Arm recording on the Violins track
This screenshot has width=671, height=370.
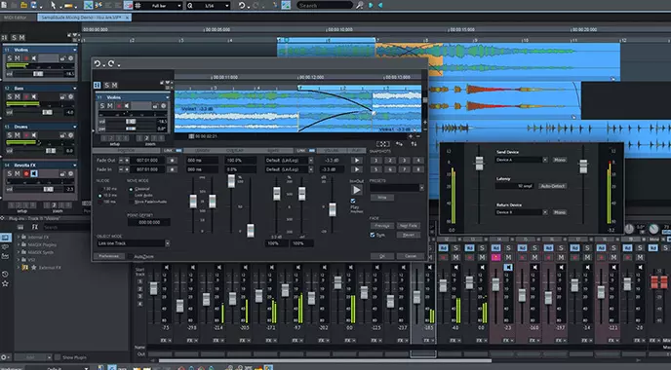[x=26, y=58]
